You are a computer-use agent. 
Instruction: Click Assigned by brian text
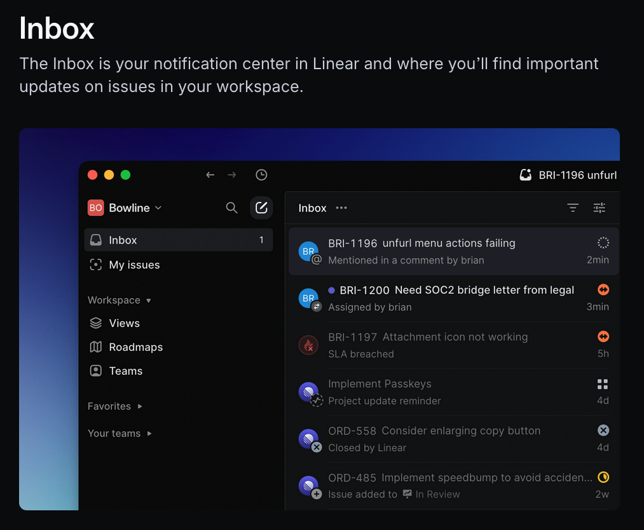coord(369,307)
